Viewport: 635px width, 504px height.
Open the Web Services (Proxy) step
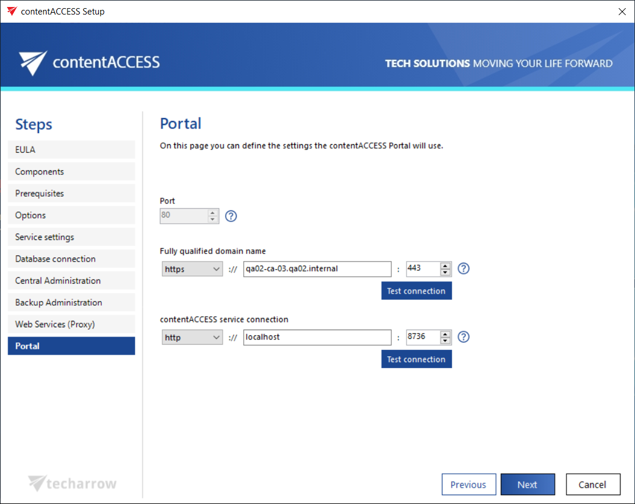[72, 324]
